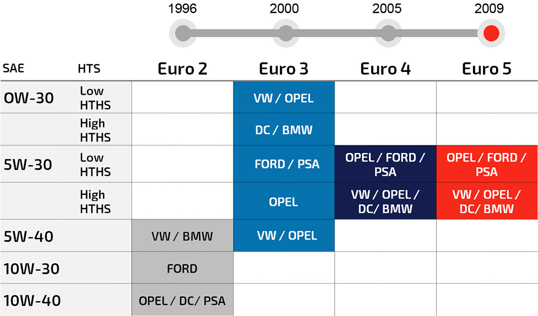Select the 2000 timeline marker
This screenshot has width=538, height=316.
286,33
